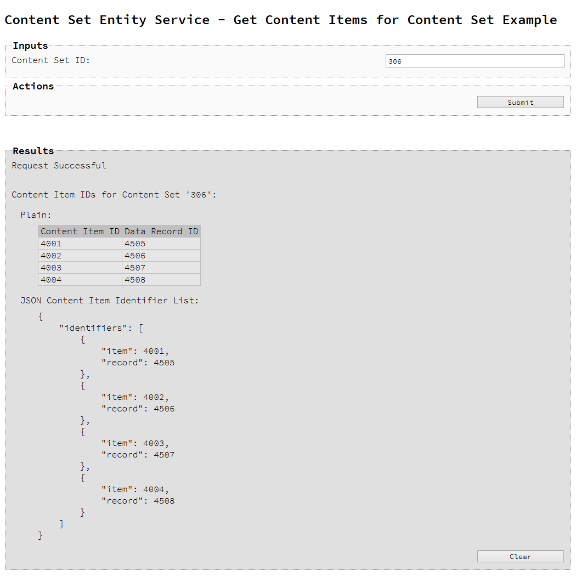Click data record cell 4507
The width and height of the screenshot is (576, 576).
click(161, 268)
